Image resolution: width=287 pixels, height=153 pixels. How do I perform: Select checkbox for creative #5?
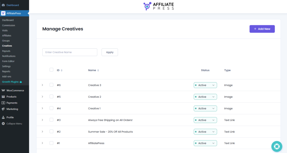(52, 97)
